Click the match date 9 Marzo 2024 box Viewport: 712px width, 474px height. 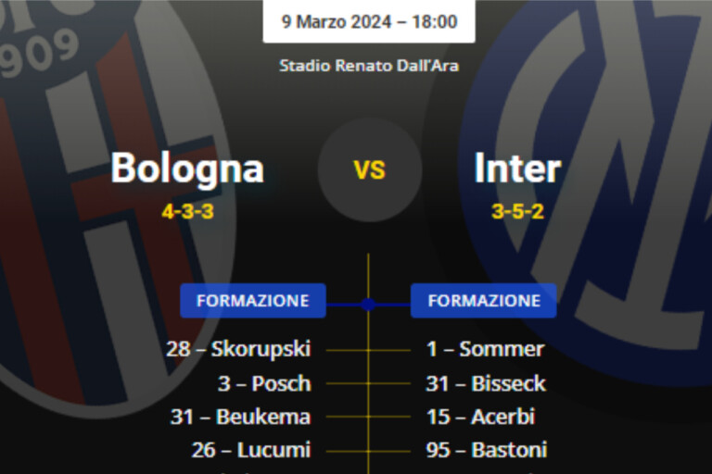[369, 21]
